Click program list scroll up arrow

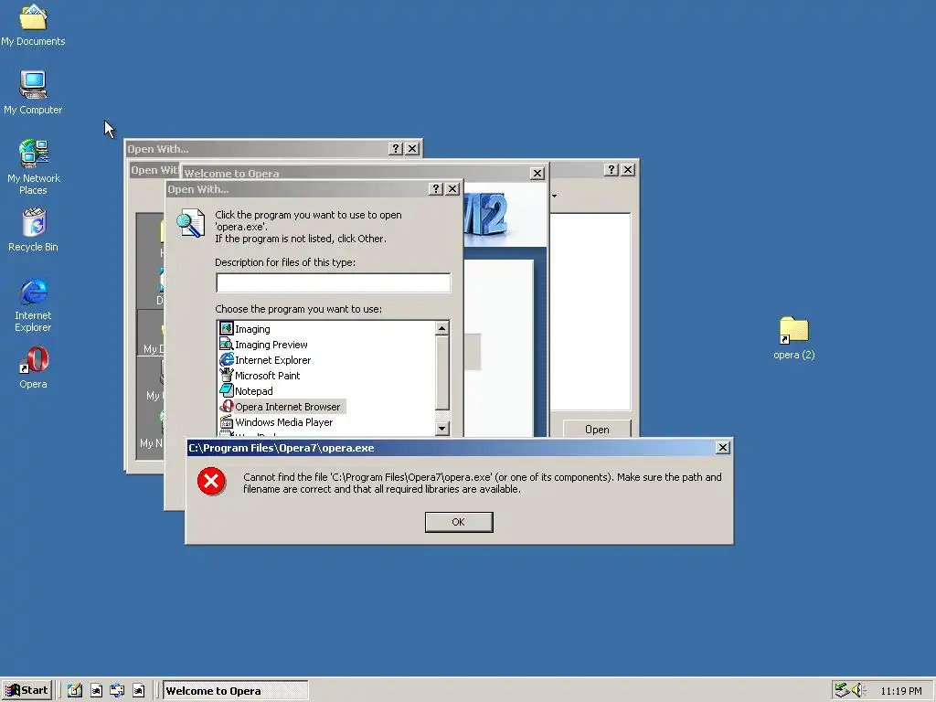click(441, 328)
